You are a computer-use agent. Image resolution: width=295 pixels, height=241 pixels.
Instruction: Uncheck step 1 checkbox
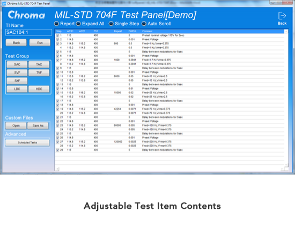point(57,35)
